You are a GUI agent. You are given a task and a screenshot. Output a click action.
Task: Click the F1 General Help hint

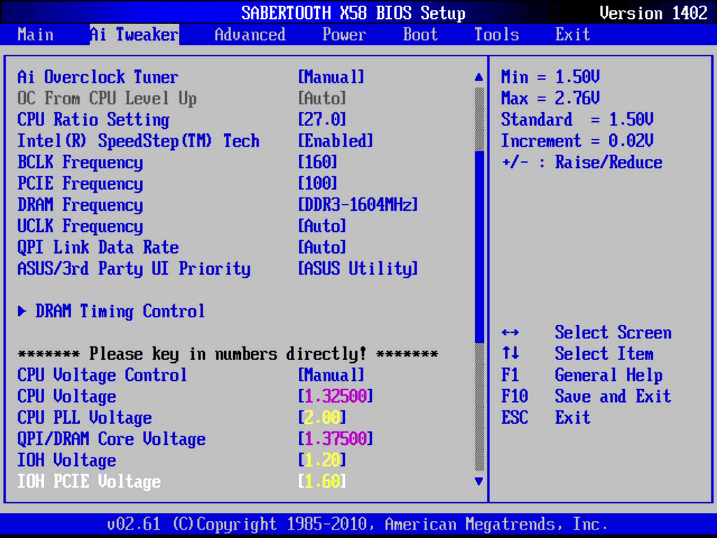tap(582, 375)
